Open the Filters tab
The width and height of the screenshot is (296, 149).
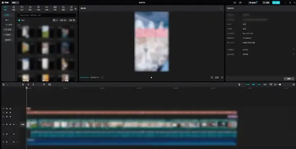pos(63,8)
